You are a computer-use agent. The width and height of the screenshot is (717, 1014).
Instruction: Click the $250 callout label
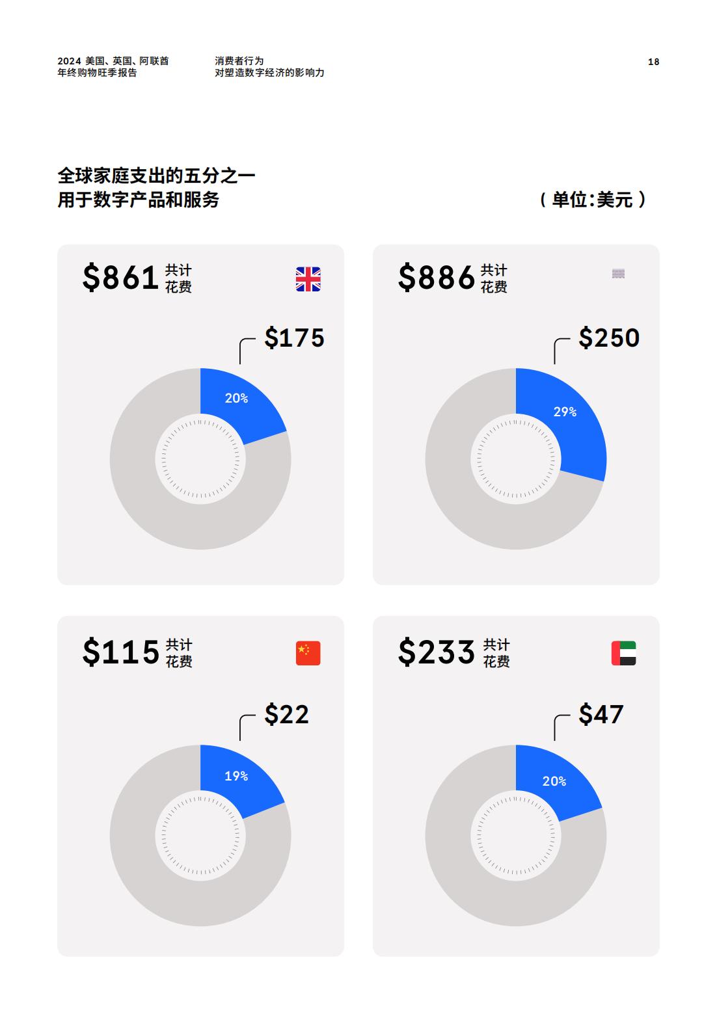tap(609, 338)
